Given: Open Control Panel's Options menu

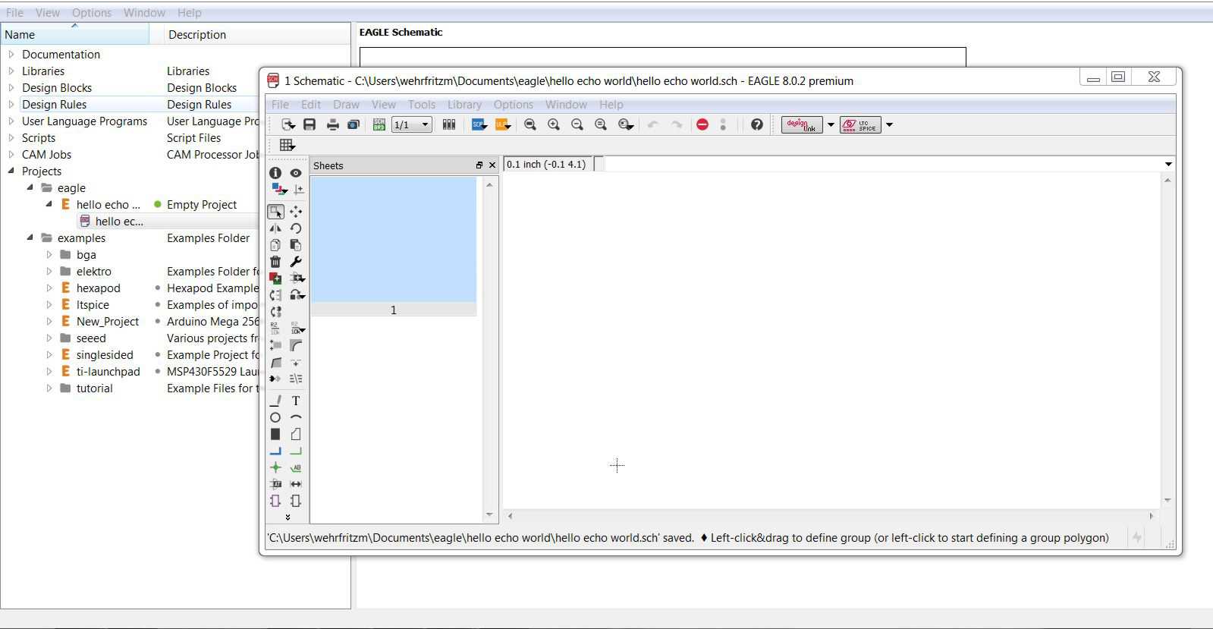Looking at the screenshot, I should 92,13.
